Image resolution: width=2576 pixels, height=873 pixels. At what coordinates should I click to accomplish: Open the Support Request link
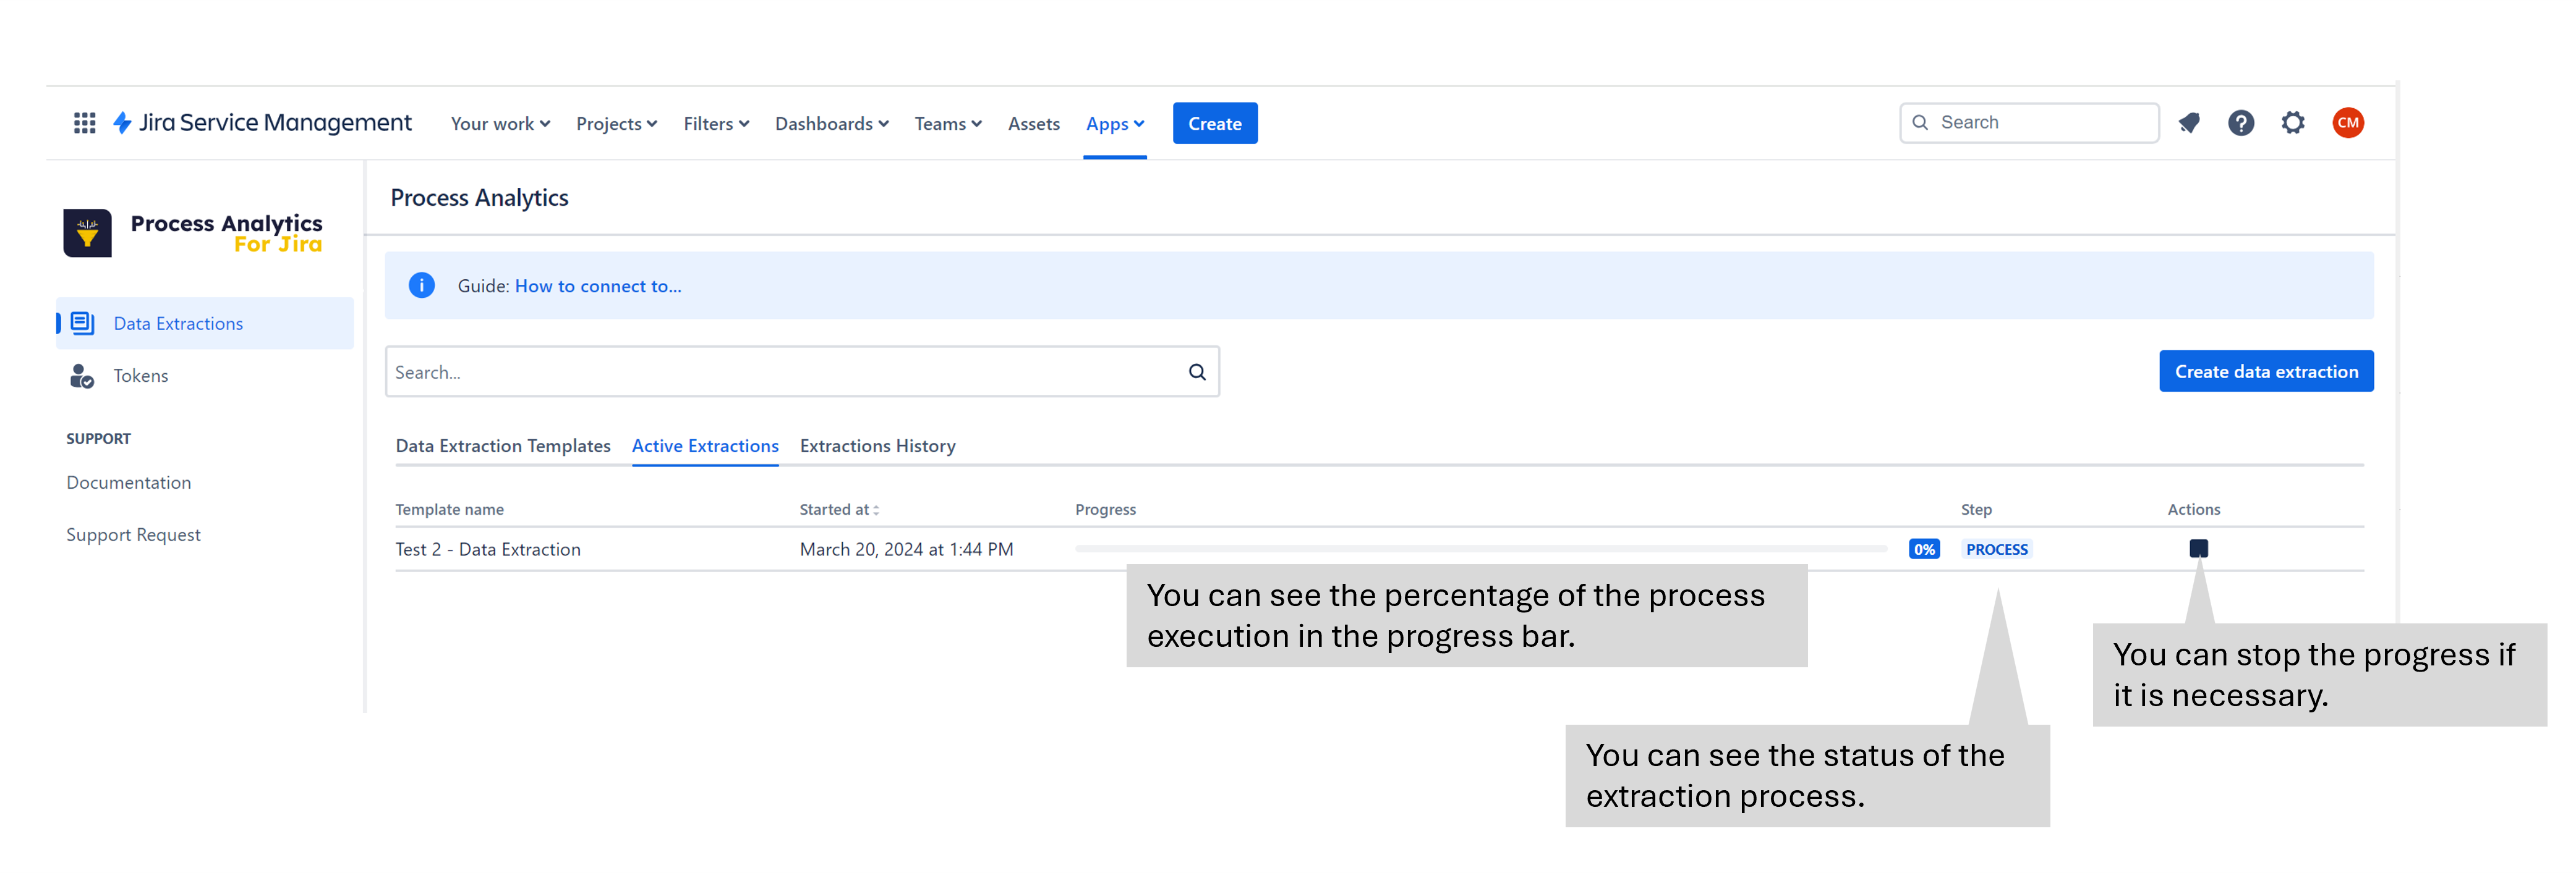pos(133,534)
